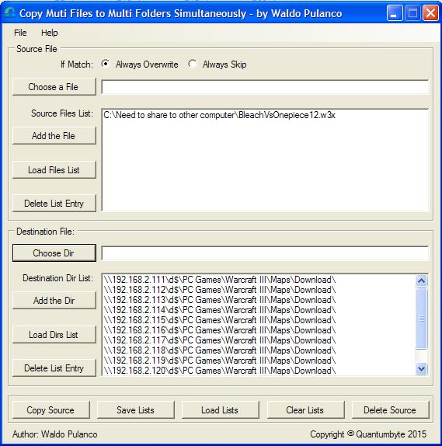
Task: Delete List Entry in Source File section
Action: click(x=54, y=204)
